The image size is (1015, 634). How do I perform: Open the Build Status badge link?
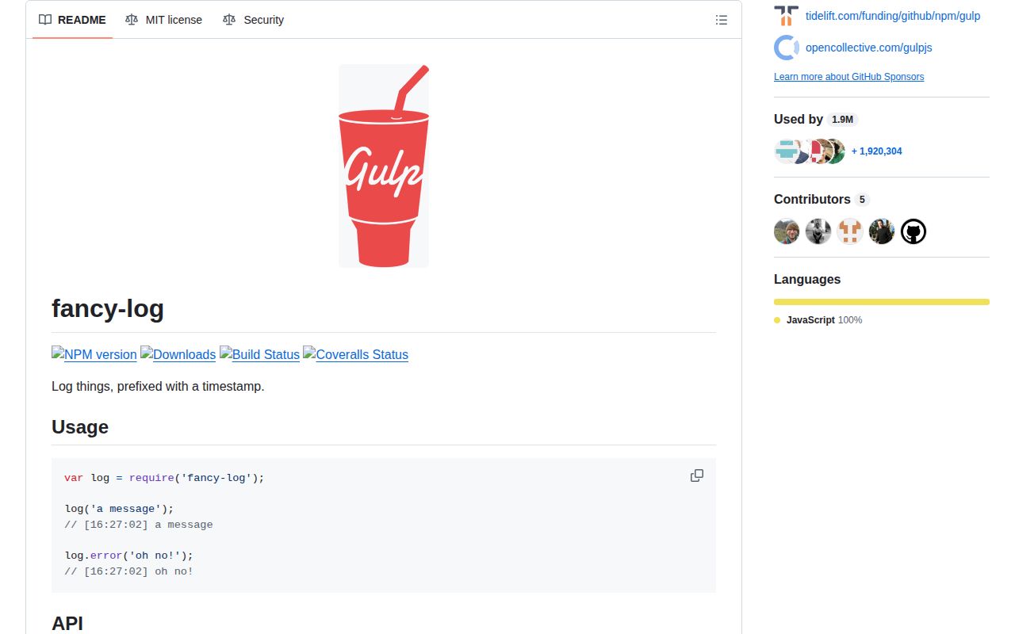point(260,354)
